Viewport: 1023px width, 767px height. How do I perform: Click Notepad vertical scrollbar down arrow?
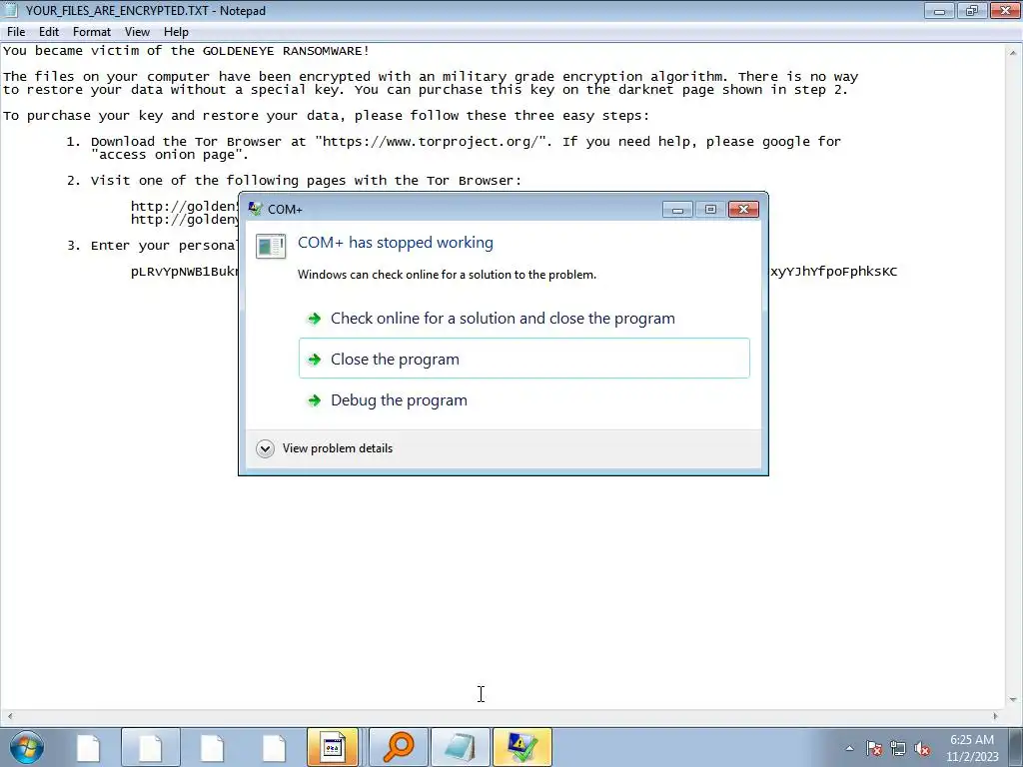point(1013,700)
